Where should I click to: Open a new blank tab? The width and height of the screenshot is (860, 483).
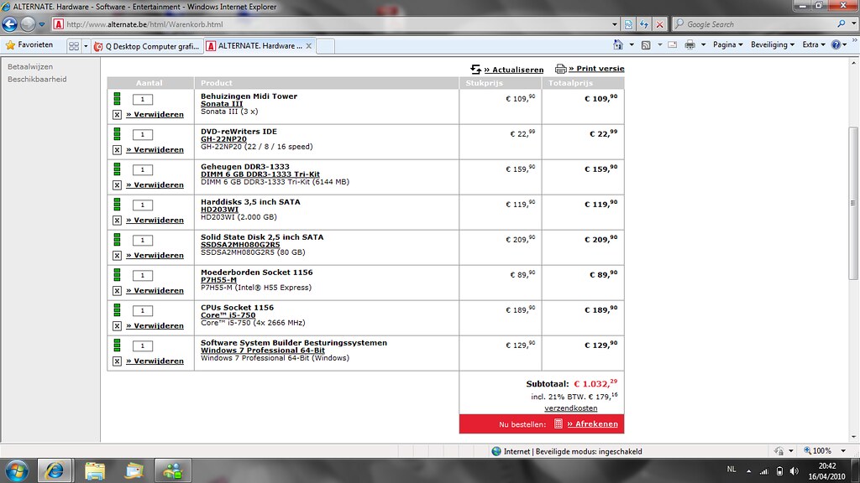point(325,46)
